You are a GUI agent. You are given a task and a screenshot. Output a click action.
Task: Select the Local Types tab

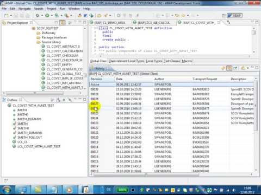(154, 61)
